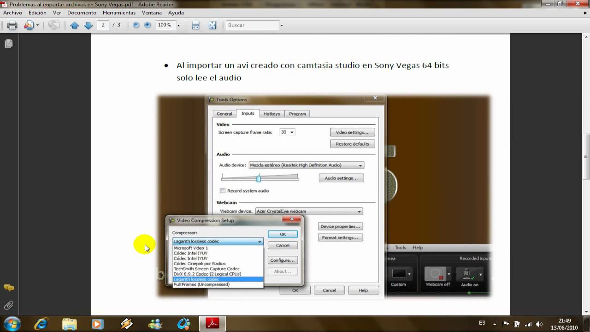
Task: Switch to the Program tab in Tools Options
Action: coord(297,114)
